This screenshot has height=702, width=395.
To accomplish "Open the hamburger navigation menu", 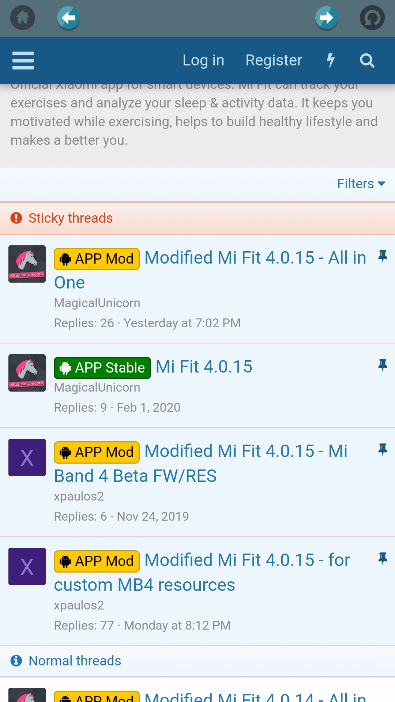I will (x=23, y=60).
